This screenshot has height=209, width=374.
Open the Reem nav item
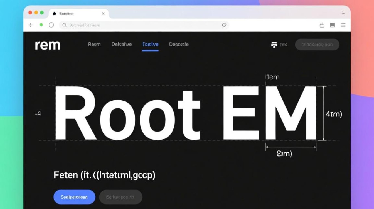(94, 44)
